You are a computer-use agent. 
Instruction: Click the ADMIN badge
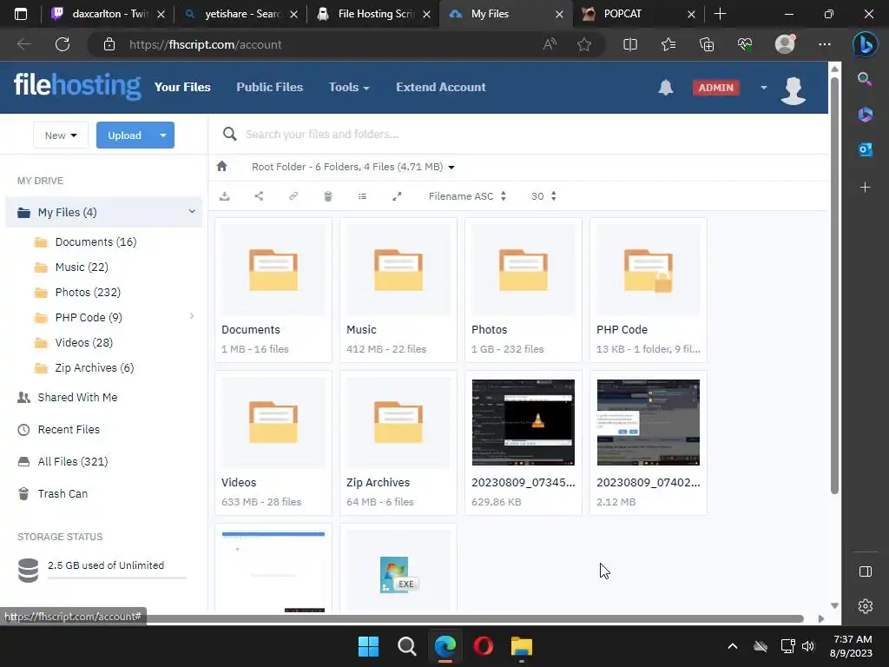(715, 88)
